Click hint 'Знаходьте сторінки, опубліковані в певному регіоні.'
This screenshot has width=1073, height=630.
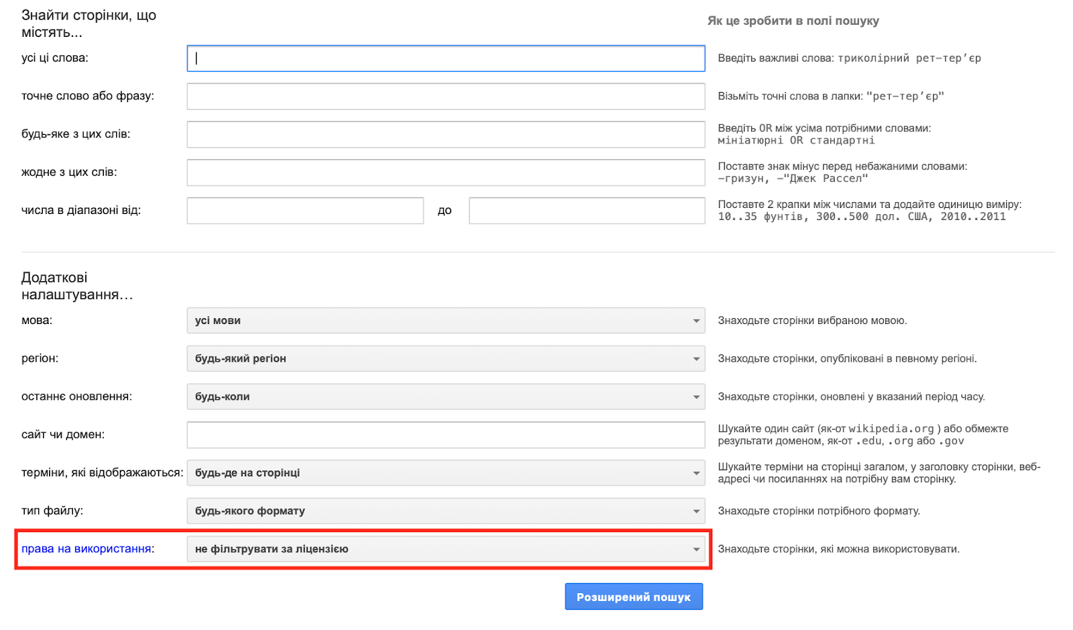(x=847, y=359)
